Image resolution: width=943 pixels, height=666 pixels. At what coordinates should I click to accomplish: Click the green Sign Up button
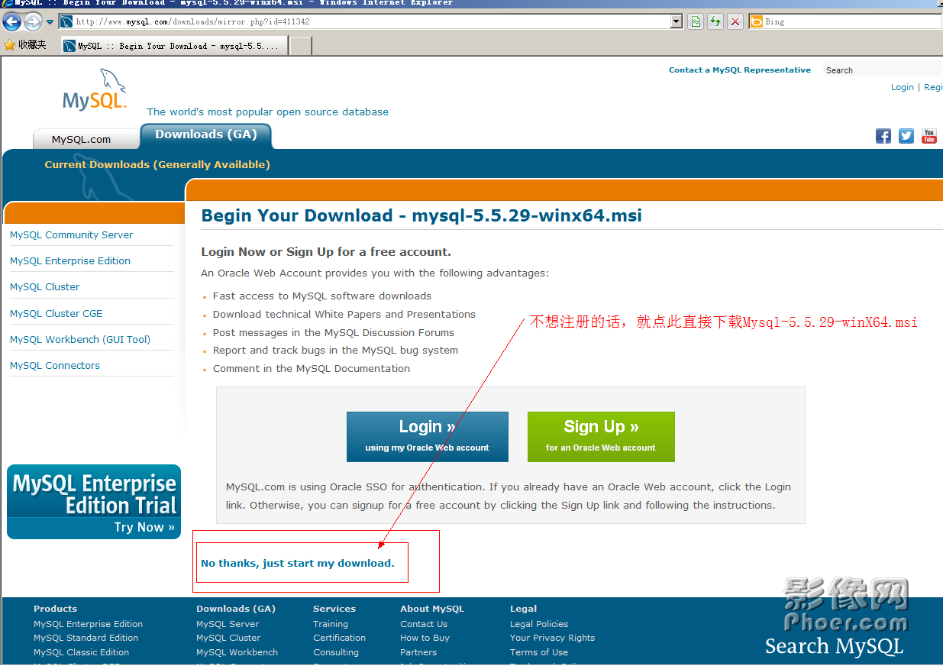pos(601,437)
